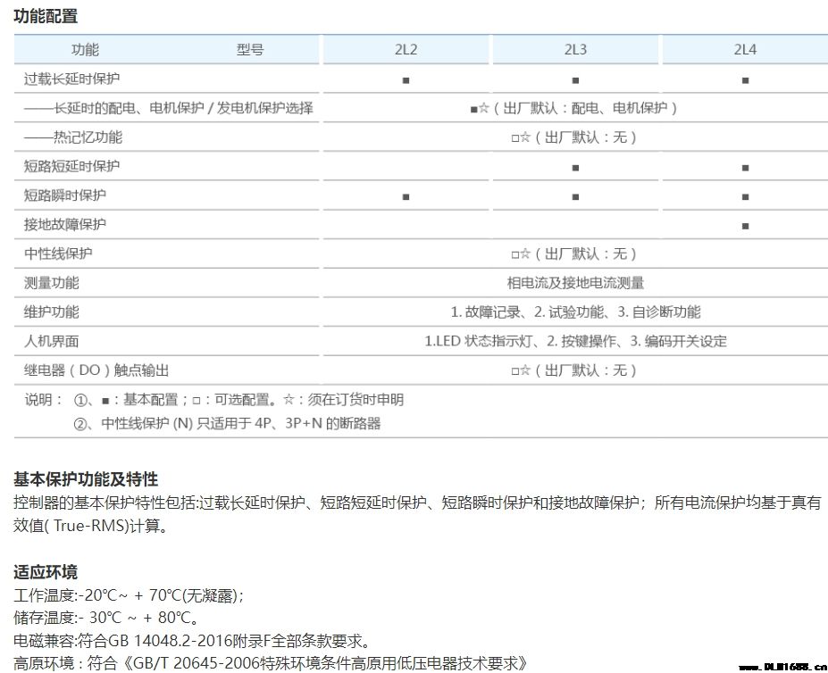Click '相电流及接地电流测量' cell
Screen dimensions: 828x673
tap(575, 283)
